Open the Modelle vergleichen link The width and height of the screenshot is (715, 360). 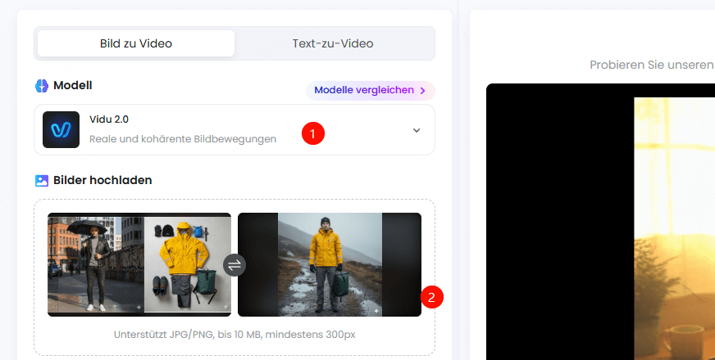point(371,90)
